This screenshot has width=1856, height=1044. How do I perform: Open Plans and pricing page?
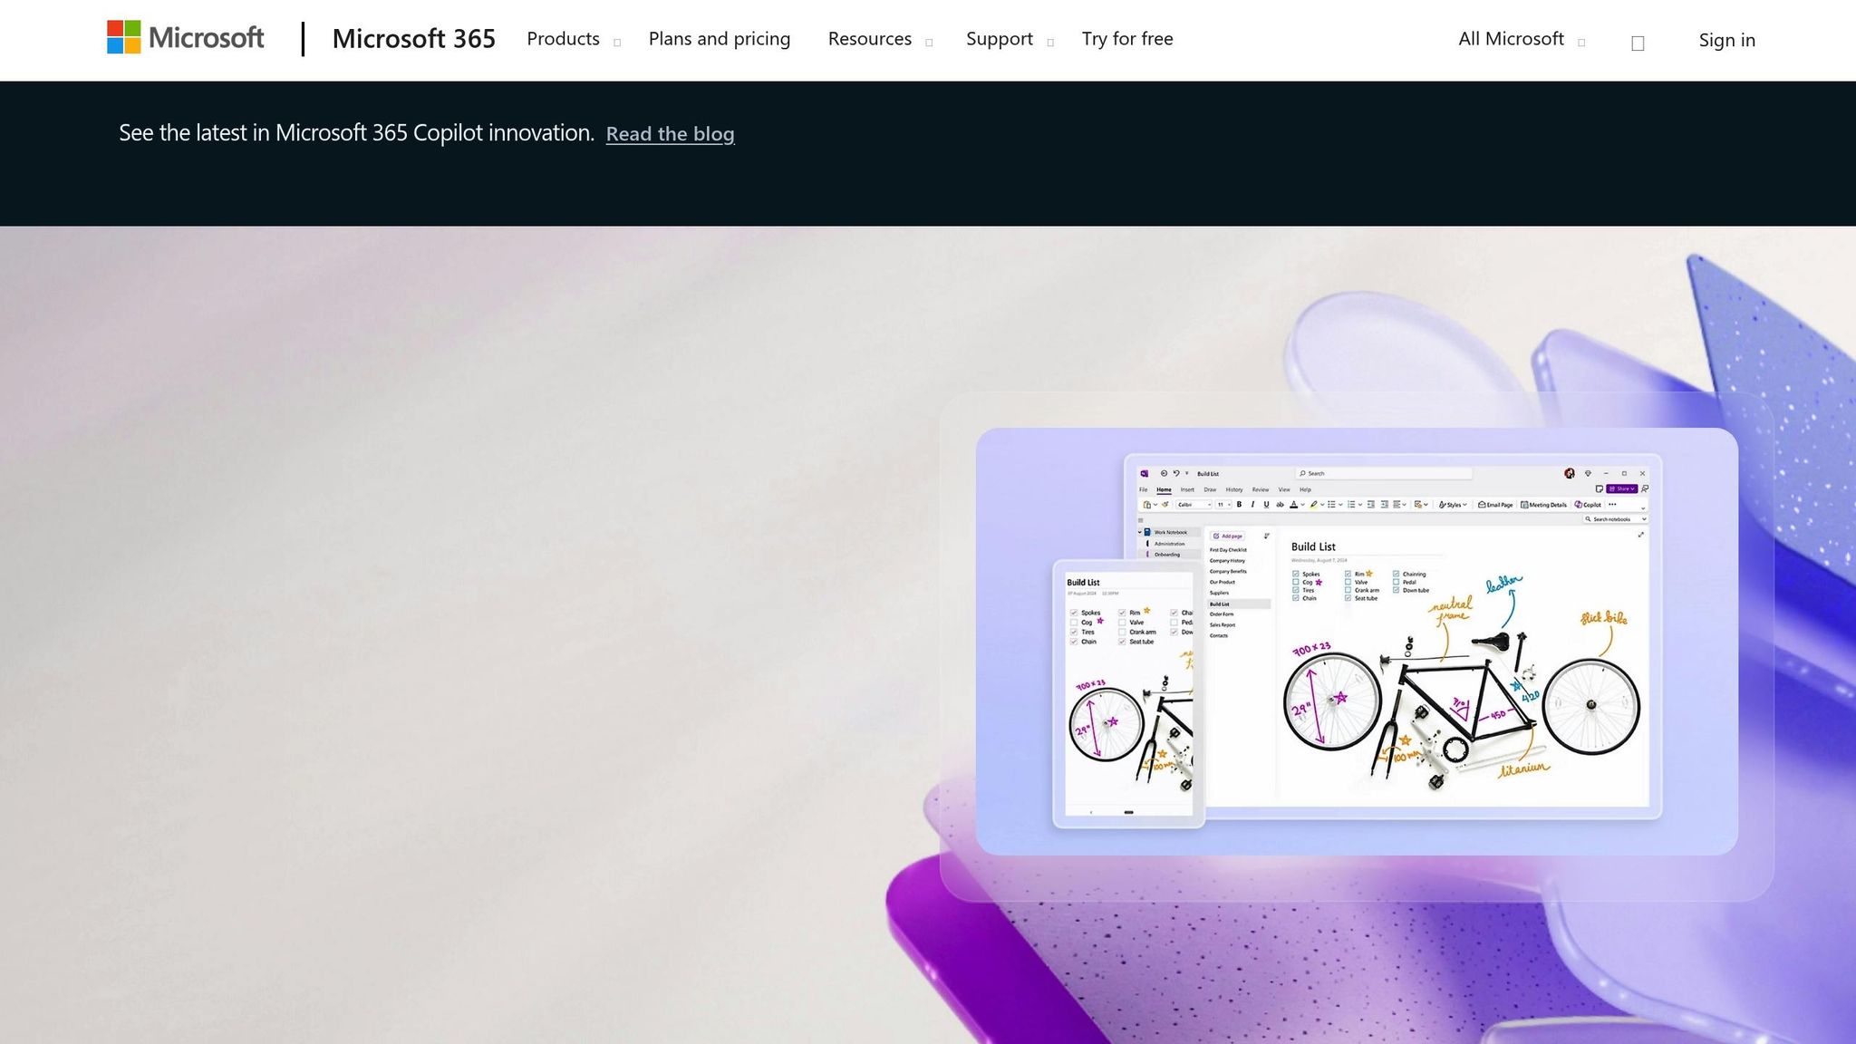pyautogui.click(x=720, y=39)
